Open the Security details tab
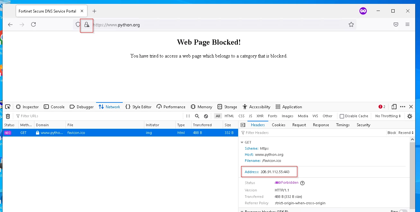 coord(363,125)
